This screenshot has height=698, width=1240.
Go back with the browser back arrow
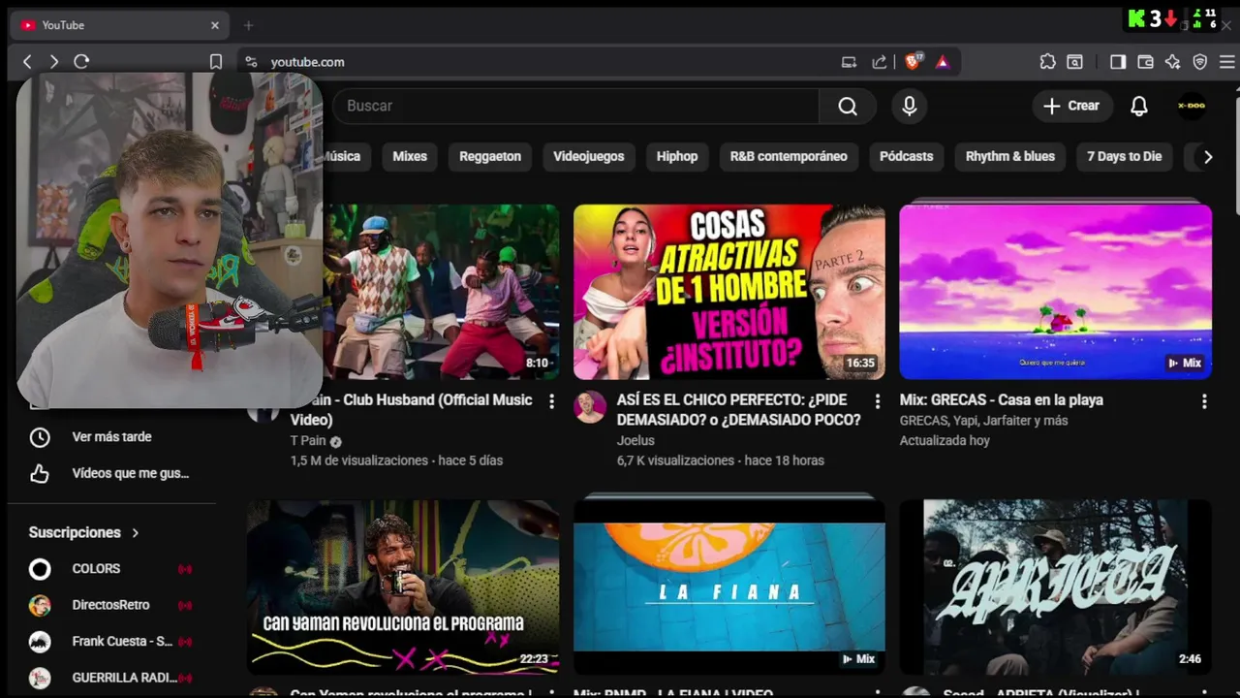coord(27,62)
